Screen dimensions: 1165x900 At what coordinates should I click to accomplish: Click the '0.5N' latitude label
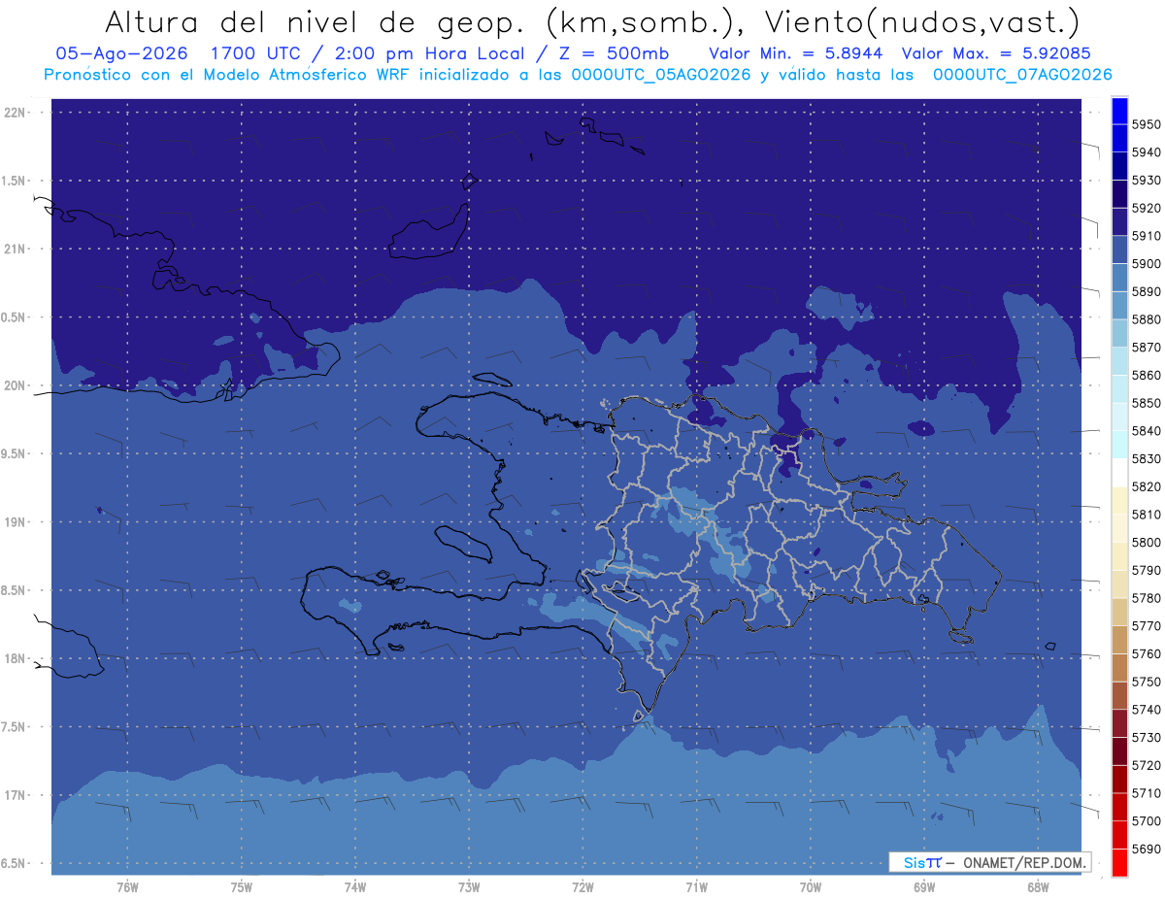15,317
